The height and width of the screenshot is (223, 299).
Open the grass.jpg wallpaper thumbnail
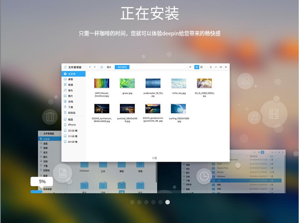(x=127, y=83)
